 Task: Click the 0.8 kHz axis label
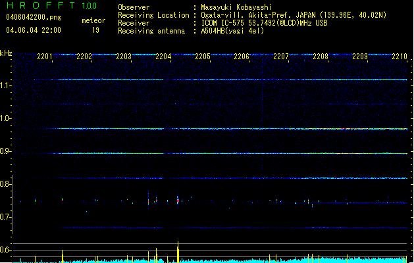coord(5,184)
